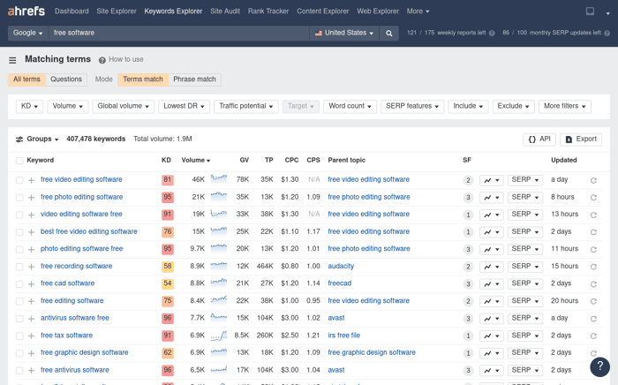Open the audacity parent topic link
618x385 pixels.
pos(341,266)
